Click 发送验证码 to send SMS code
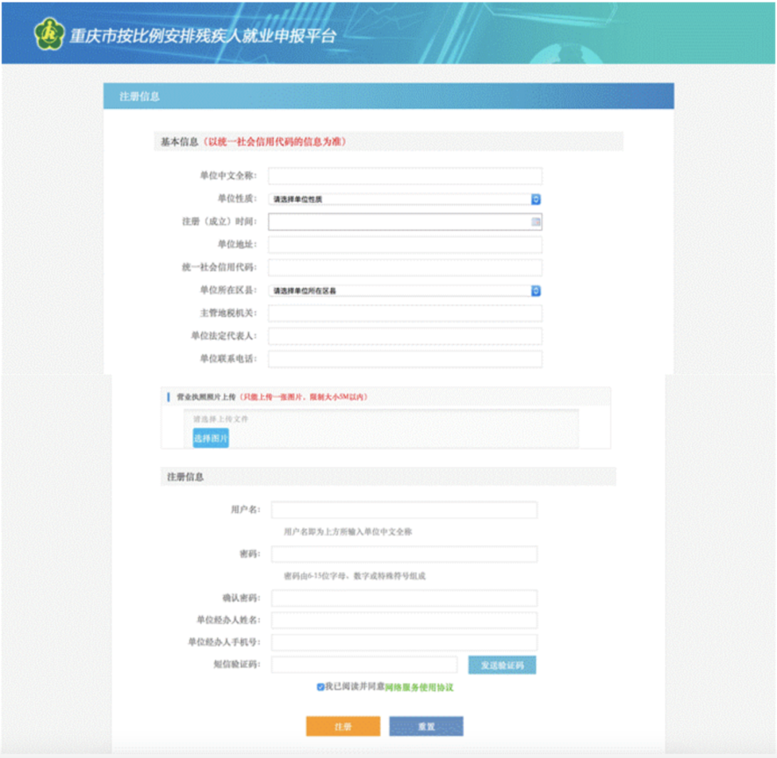 click(x=501, y=665)
